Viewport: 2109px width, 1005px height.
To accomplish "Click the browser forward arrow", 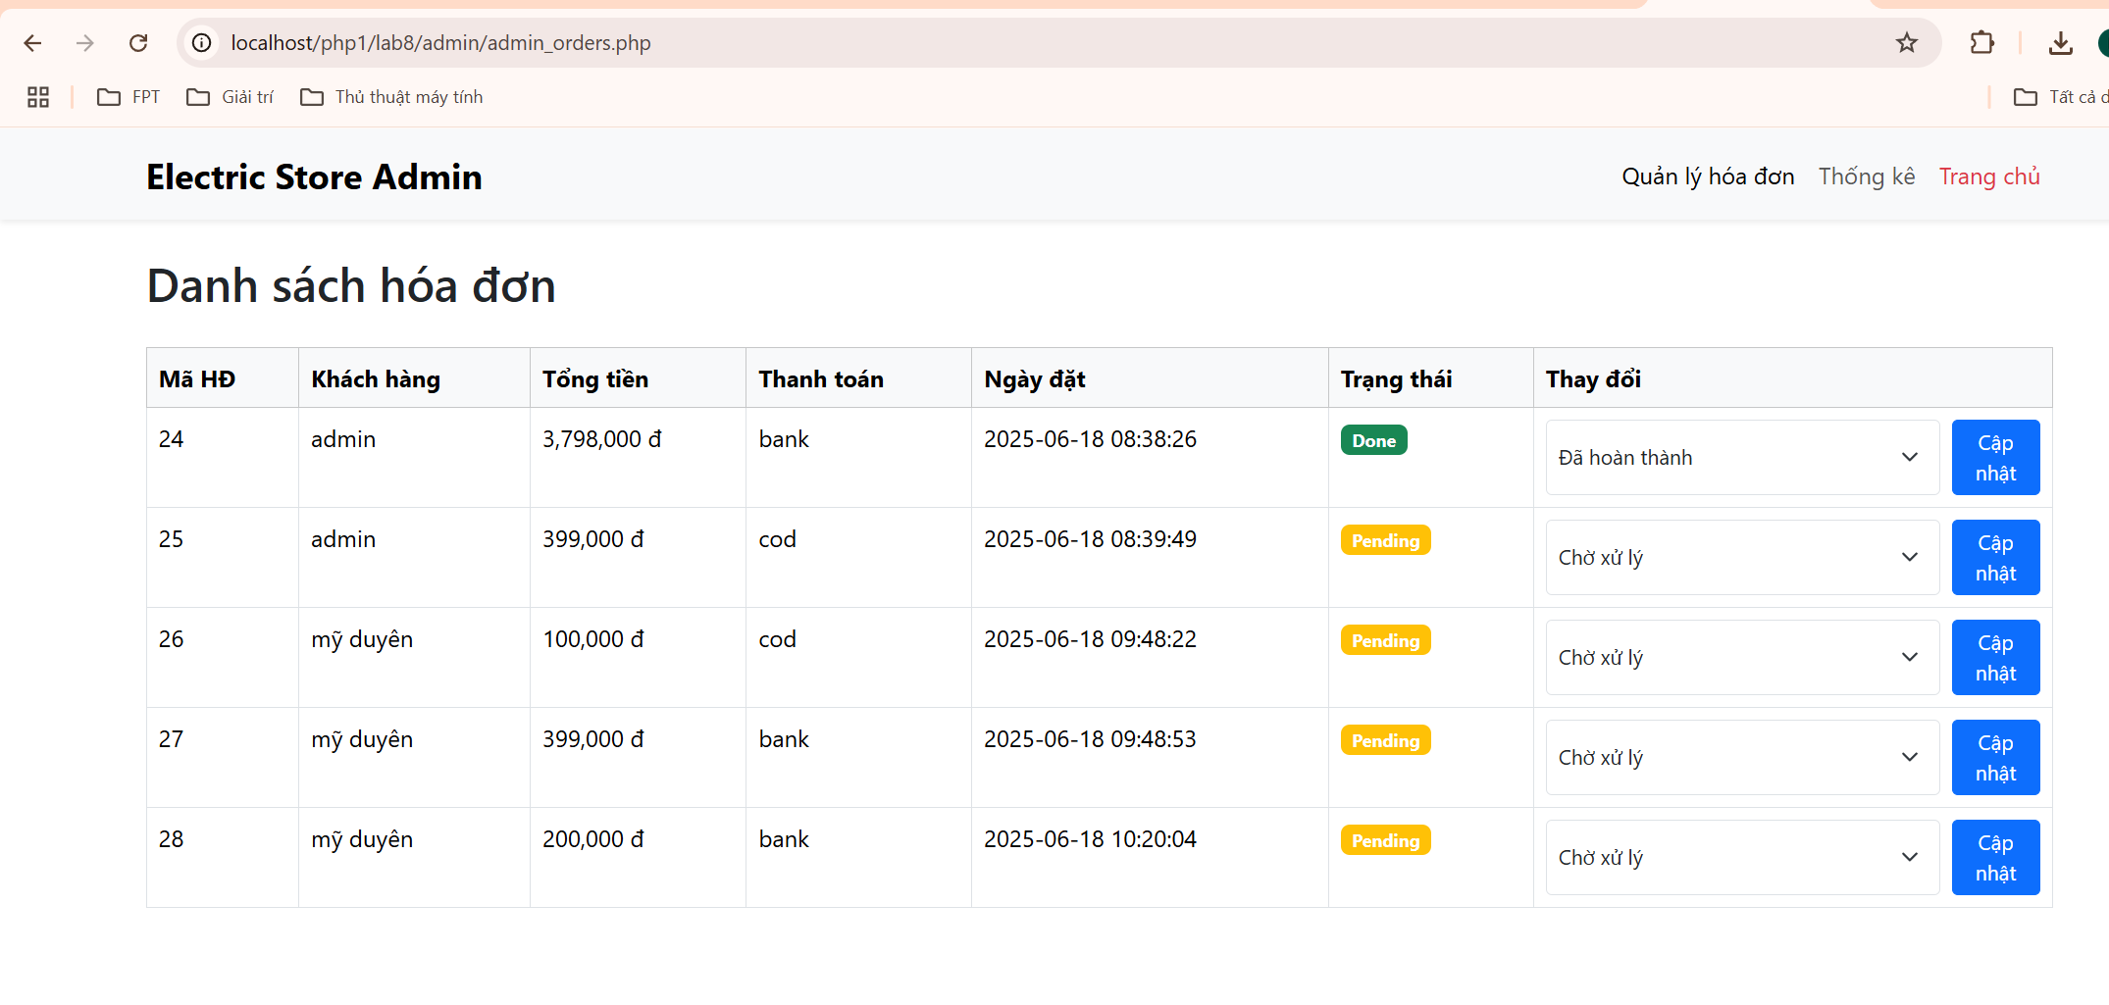I will tap(85, 43).
